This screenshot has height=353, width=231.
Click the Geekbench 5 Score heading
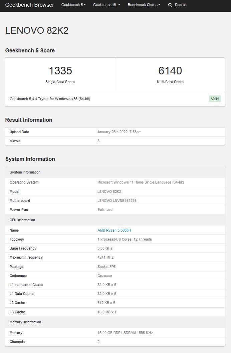point(30,50)
